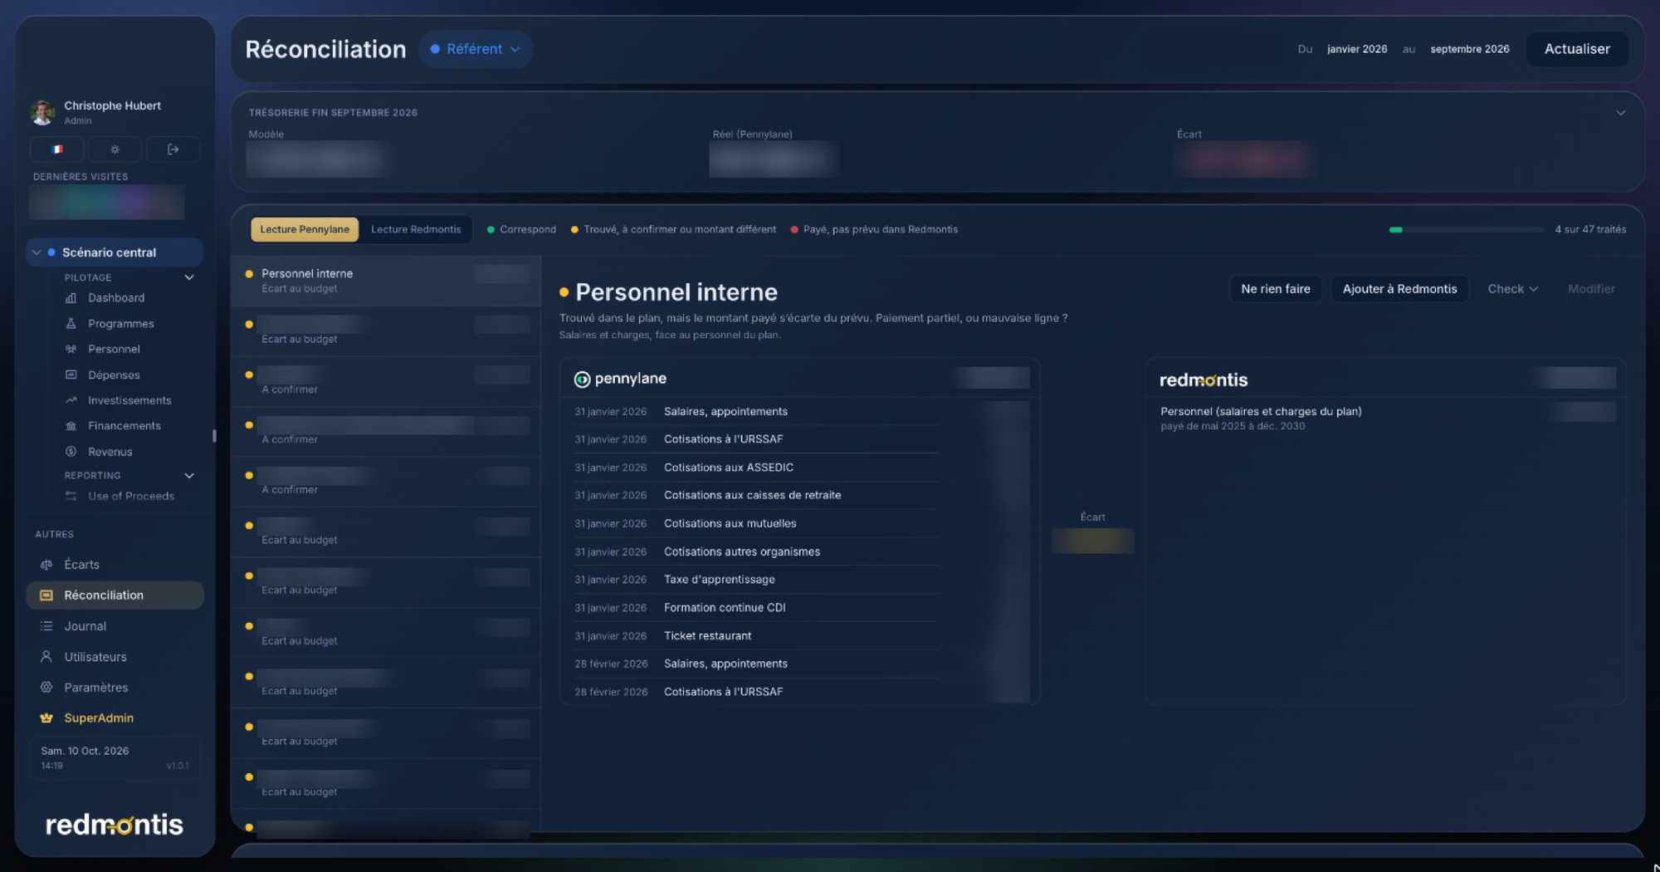Click the Utilisateurs person icon
This screenshot has width=1660, height=872.
pyautogui.click(x=46, y=657)
